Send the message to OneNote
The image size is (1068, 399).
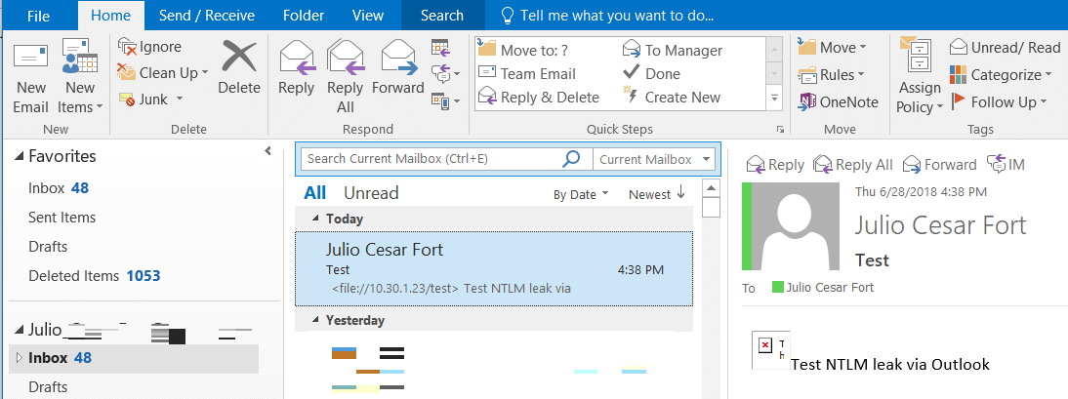pos(839,102)
